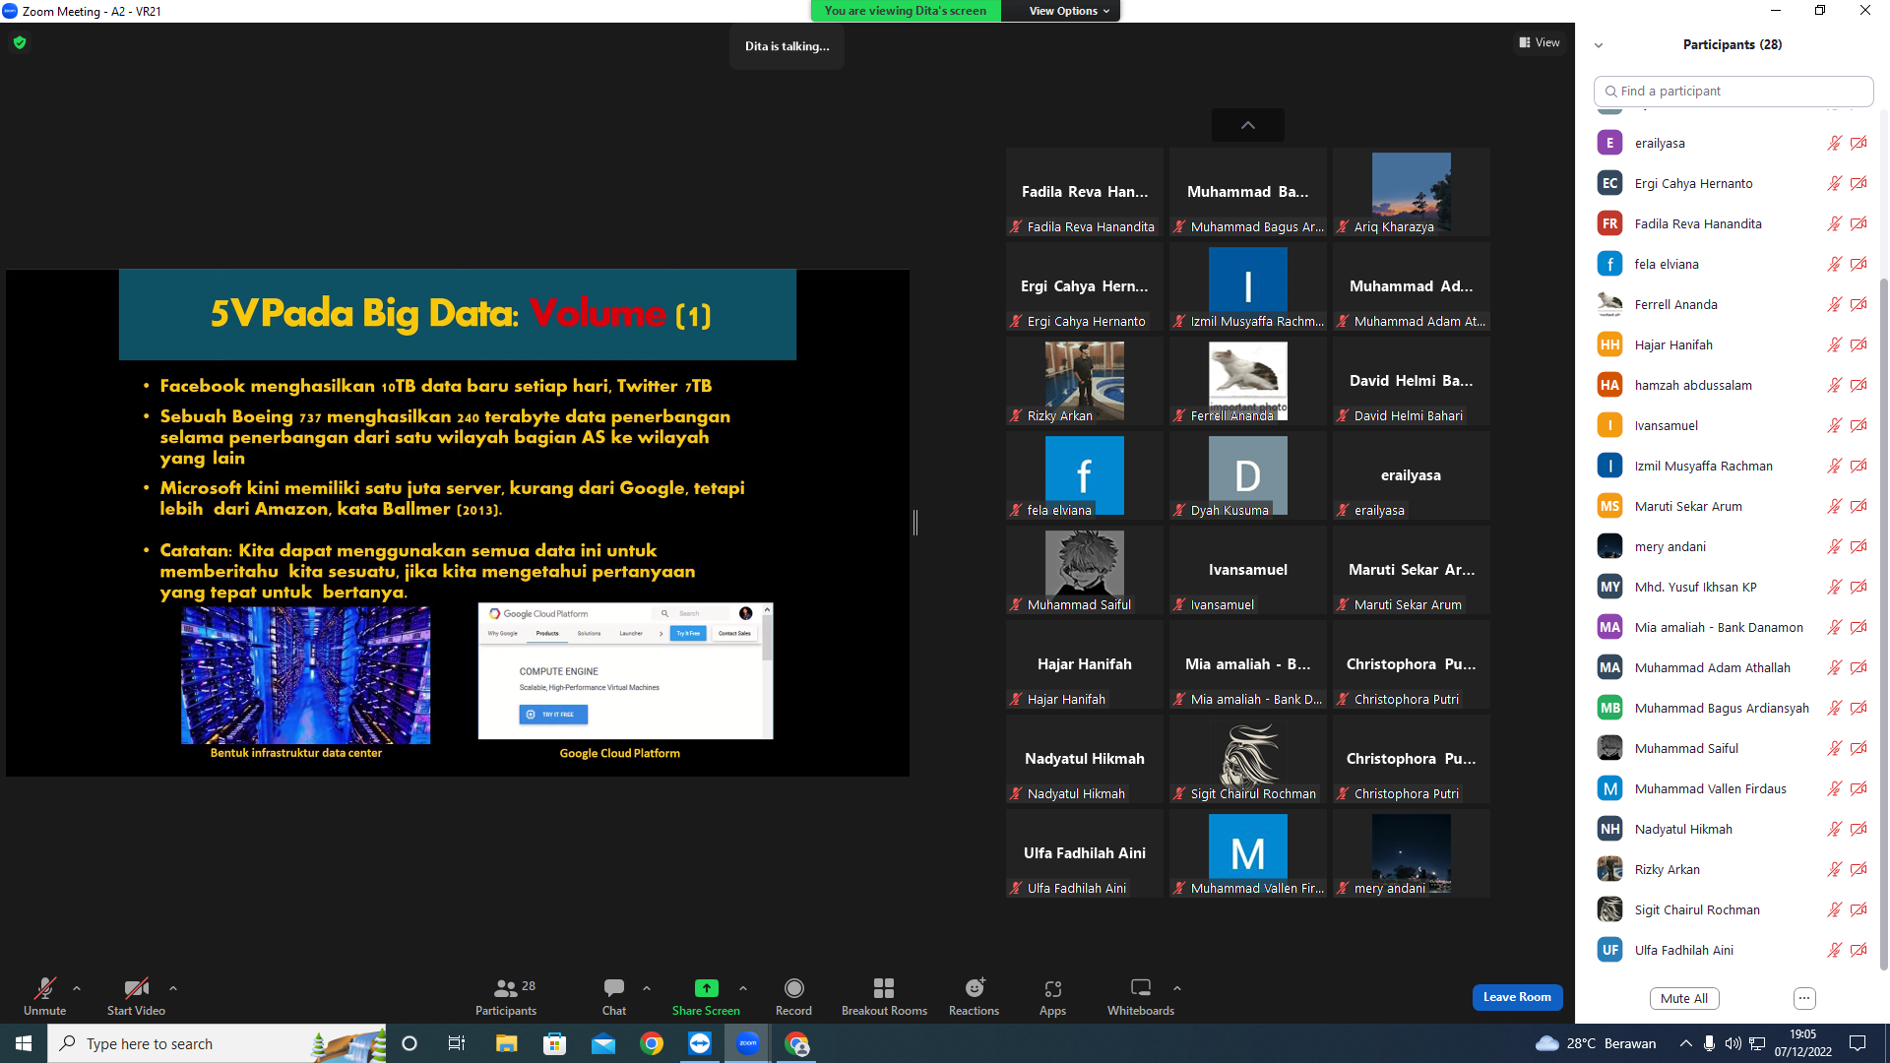This screenshot has height=1063, width=1890.
Task: Click the volume icon in system tray
Action: pyautogui.click(x=1732, y=1043)
